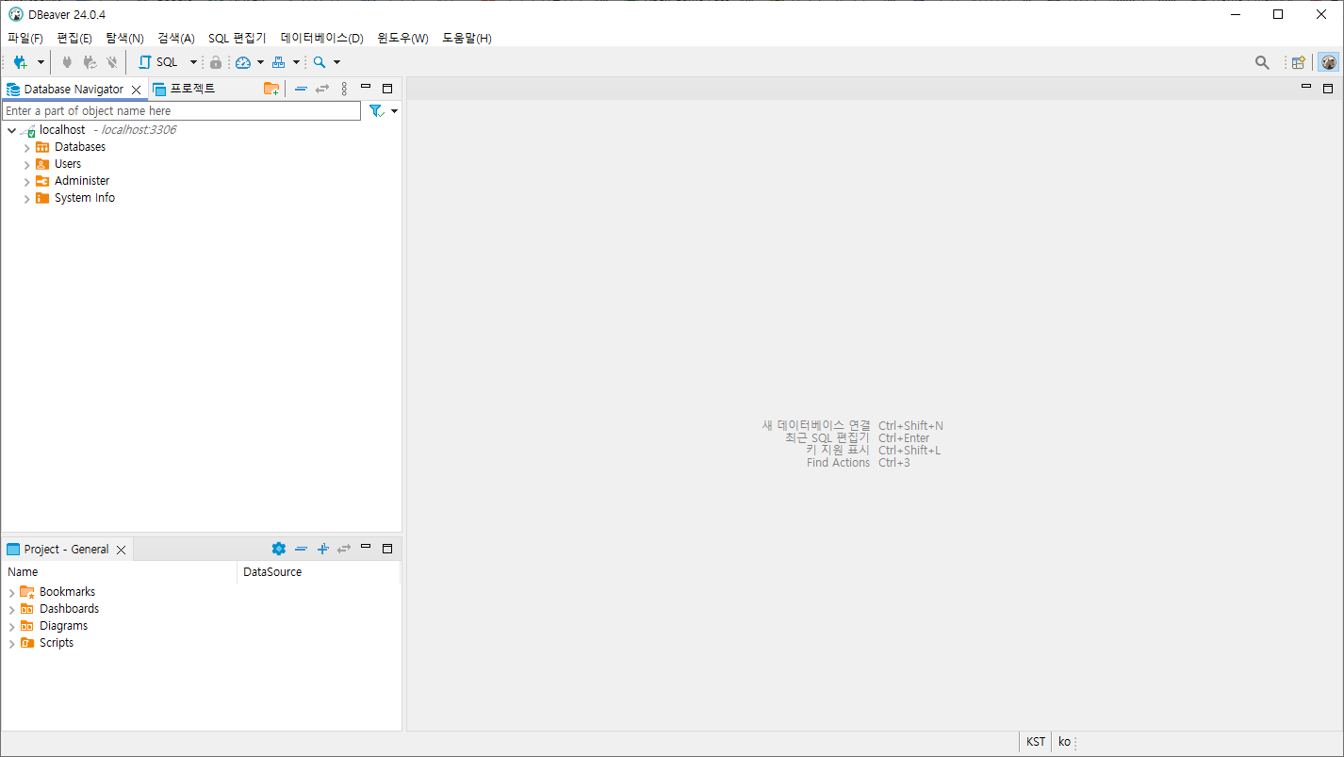Select the Users folder
This screenshot has height=757, width=1344.
point(68,164)
